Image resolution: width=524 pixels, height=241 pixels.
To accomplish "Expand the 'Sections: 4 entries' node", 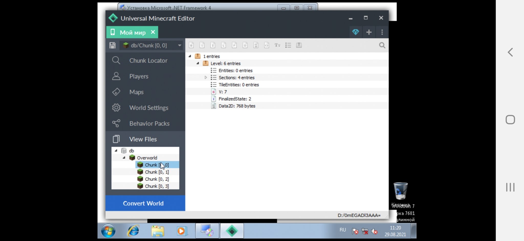I will click(206, 78).
